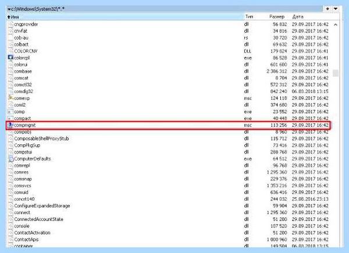This screenshot has height=253, width=349.
Task: Click the DLL type cell of COLORCNV
Action: click(x=248, y=51)
